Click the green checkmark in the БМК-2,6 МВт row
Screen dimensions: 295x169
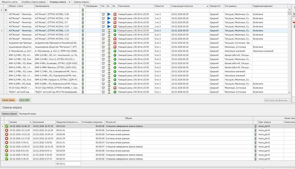pyautogui.click(x=115, y=55)
